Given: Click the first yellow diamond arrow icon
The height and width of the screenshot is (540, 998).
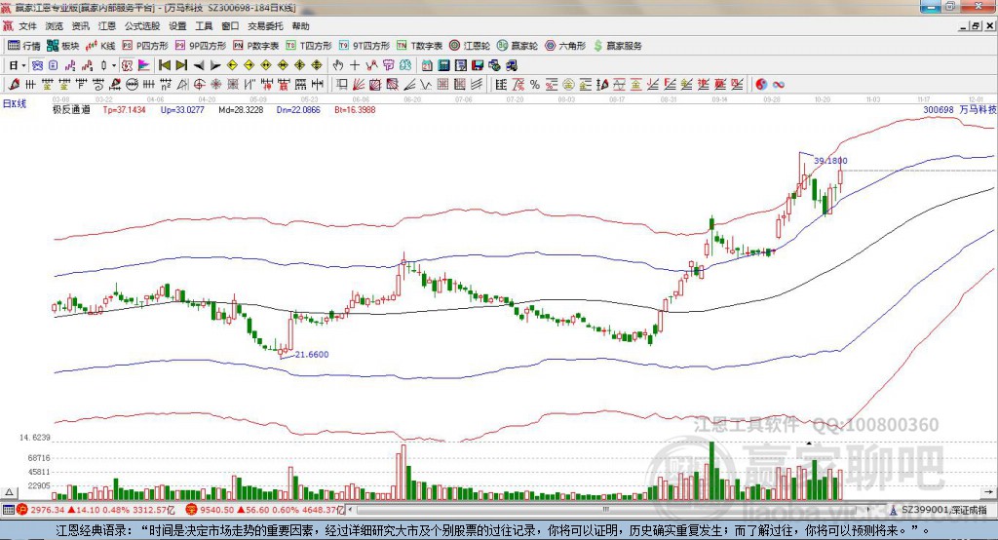Looking at the screenshot, I should click(x=232, y=65).
